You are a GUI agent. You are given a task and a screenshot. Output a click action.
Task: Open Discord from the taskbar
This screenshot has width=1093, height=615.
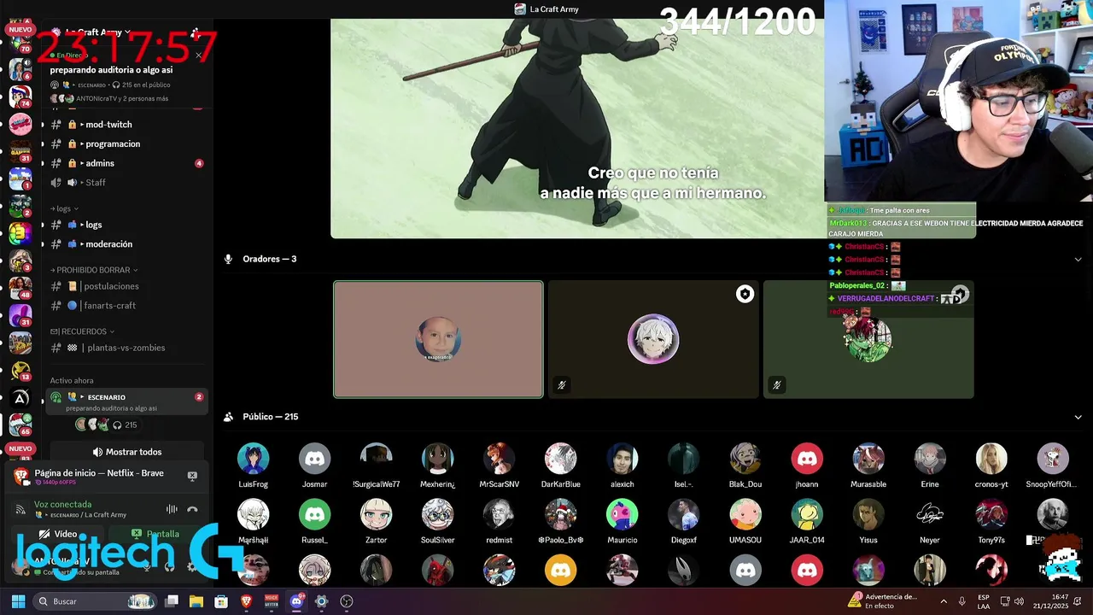tap(296, 601)
